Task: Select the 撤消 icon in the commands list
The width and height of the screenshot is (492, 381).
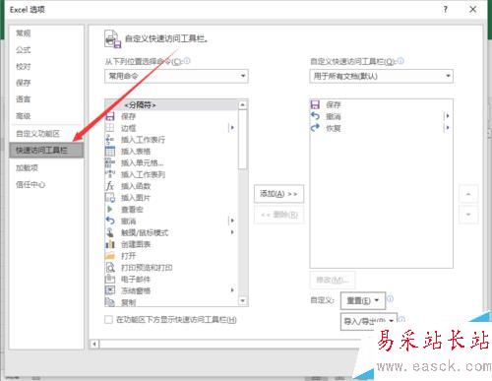Action: [110, 221]
